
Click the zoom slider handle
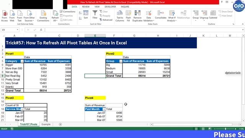(225, 129)
